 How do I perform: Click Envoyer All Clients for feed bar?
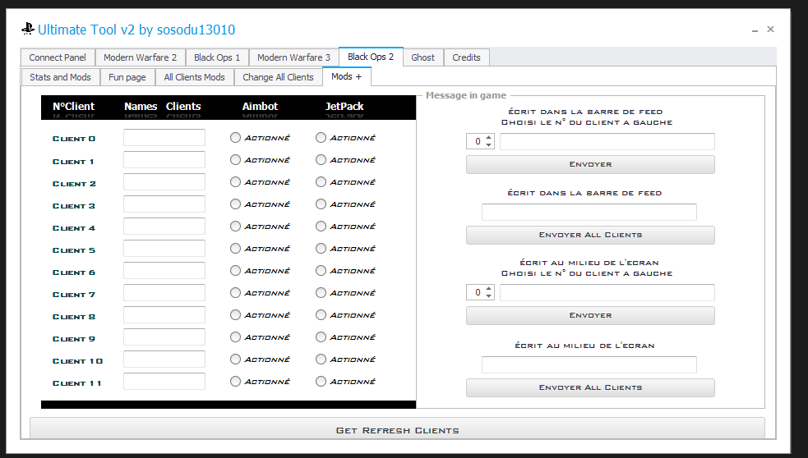point(590,235)
